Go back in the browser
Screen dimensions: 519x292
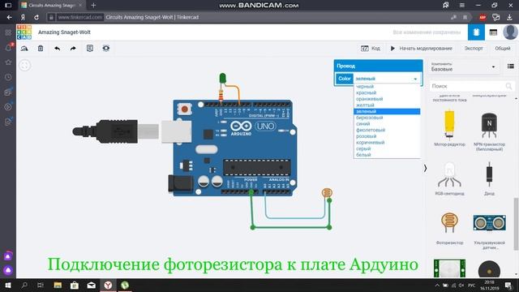pyautogui.click(x=9, y=17)
